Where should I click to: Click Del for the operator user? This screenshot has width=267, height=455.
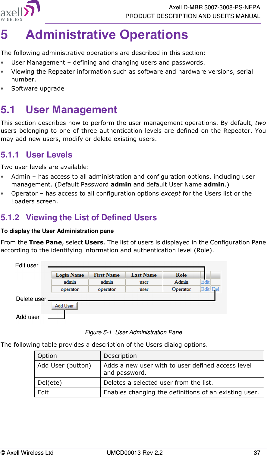click(x=216, y=289)
